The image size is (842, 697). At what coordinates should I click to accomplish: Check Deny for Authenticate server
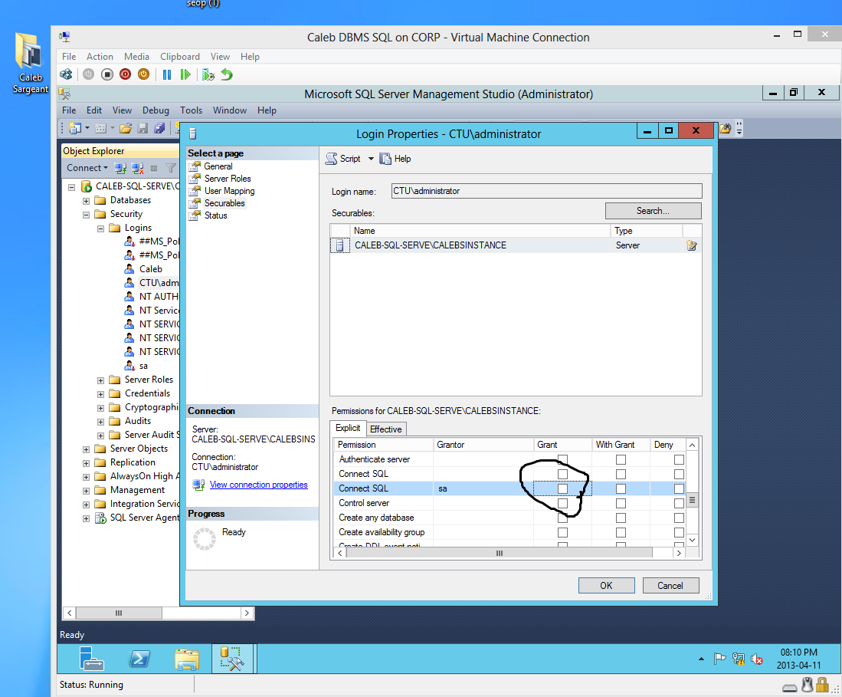679,459
